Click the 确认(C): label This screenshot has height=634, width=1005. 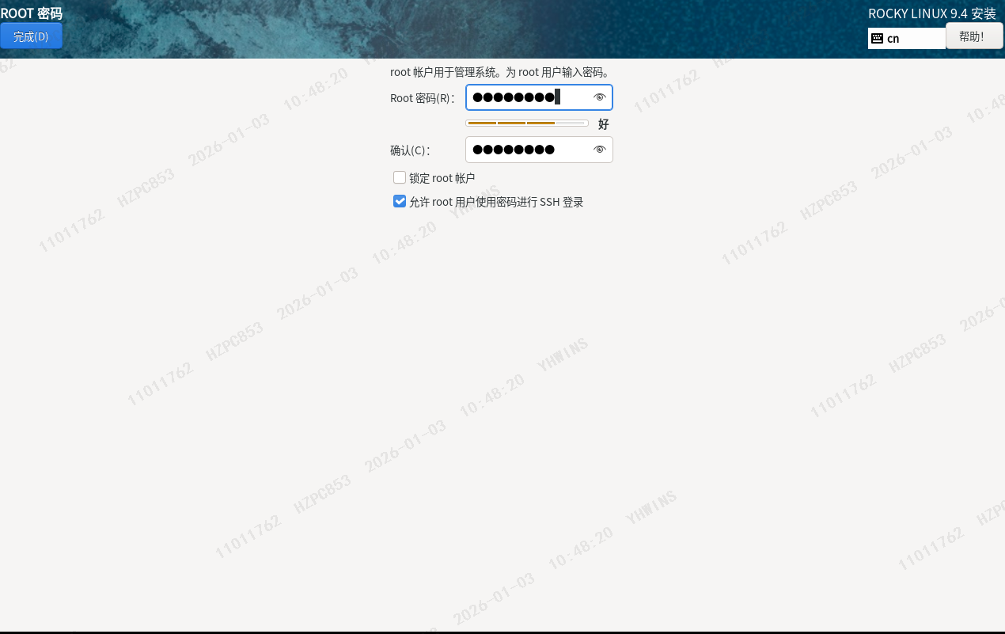coord(410,150)
